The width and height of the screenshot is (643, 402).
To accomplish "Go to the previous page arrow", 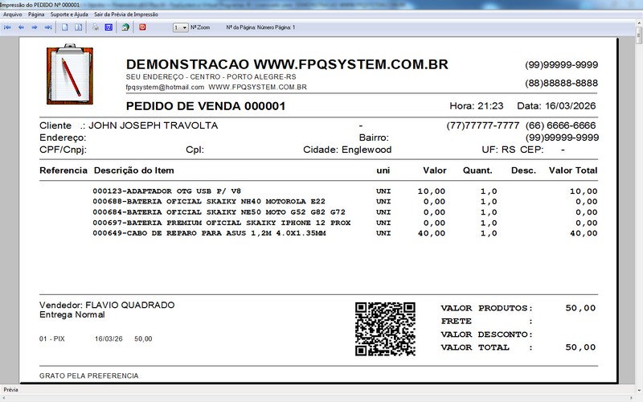I will [22, 27].
